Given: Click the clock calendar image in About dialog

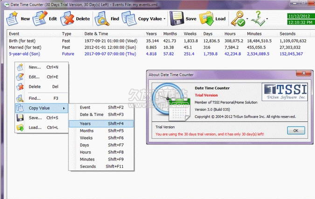Looking at the screenshot, I should 171,103.
